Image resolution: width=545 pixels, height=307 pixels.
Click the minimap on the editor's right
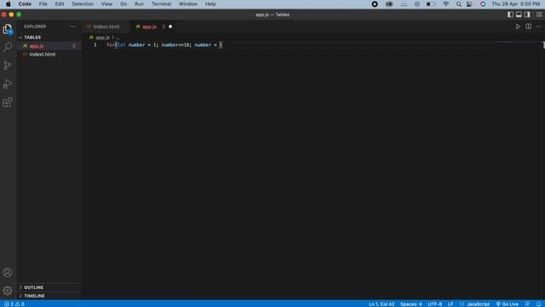[x=519, y=43]
